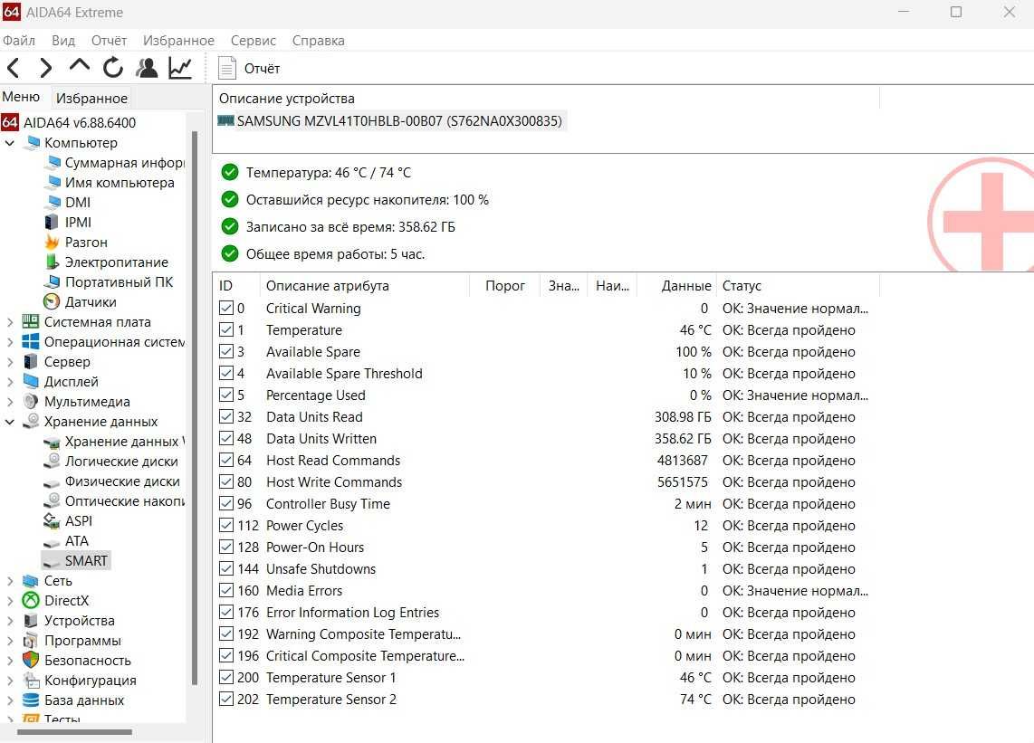Toggle the Temperature attribute checkbox (ID 1)
This screenshot has height=743, width=1034.
coord(226,329)
